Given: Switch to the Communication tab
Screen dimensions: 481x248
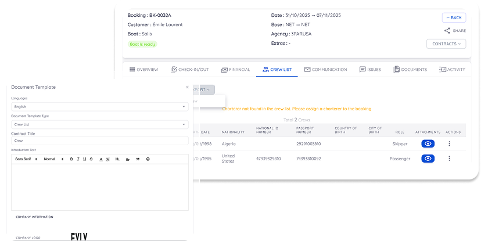Looking at the screenshot, I should (325, 70).
